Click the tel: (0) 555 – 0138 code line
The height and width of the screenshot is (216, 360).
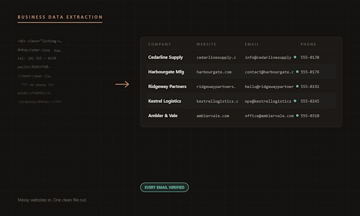(x=37, y=59)
